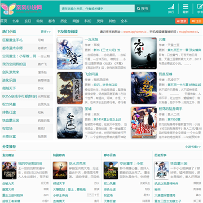Screen dimensions: 203x203
Task: Open hot novel 天降巨富 in hot list
Action: pos(9,136)
